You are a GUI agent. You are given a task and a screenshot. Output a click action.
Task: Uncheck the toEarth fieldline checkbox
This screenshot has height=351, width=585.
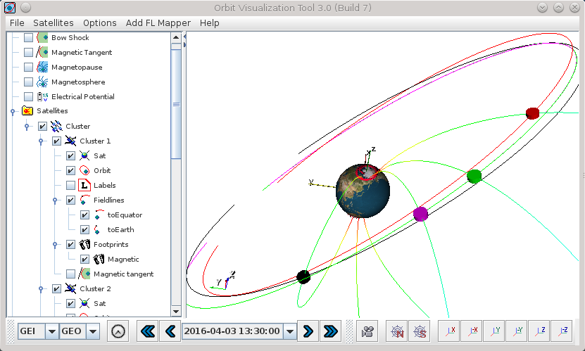coord(84,230)
